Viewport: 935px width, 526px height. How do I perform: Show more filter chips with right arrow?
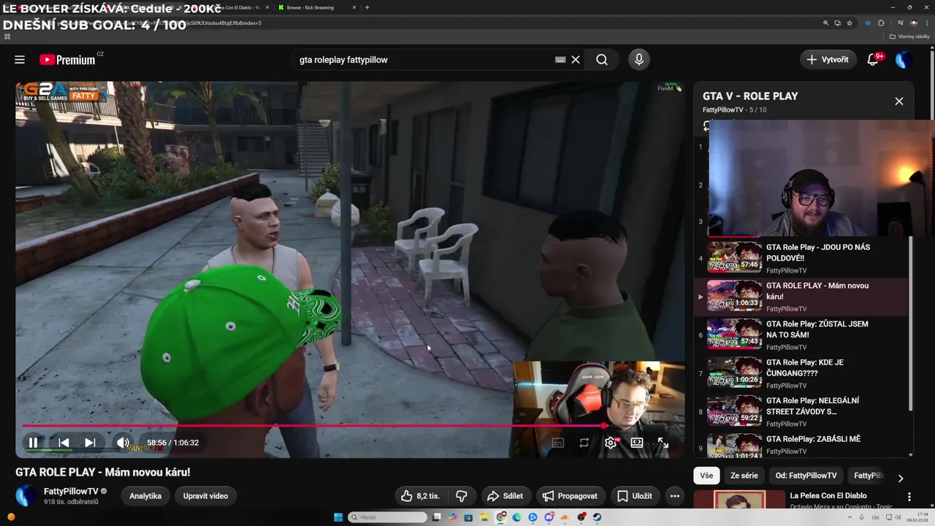(900, 478)
